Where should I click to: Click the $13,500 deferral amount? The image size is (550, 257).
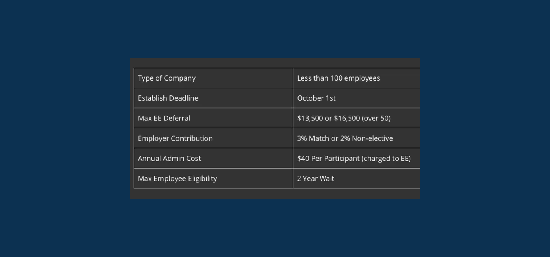[310, 118]
